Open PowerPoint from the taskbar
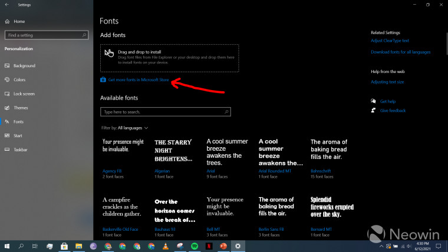 [223, 246]
